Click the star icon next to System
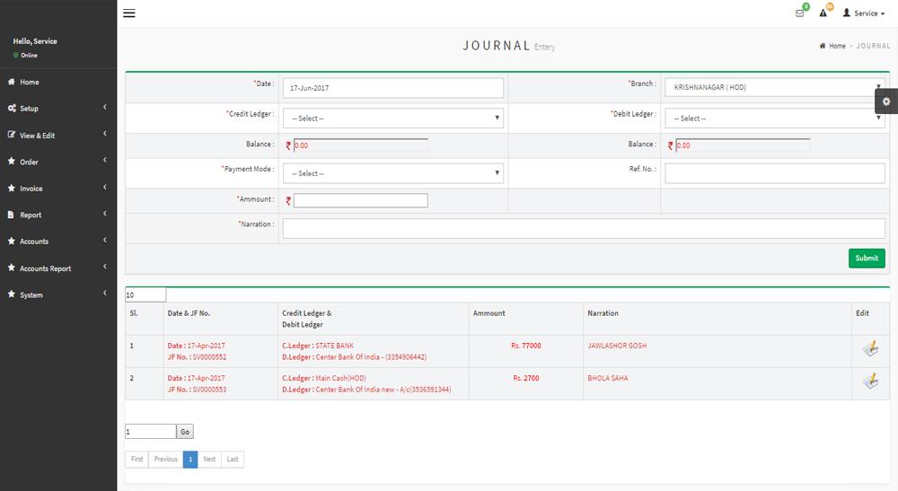898x491 pixels. point(12,294)
